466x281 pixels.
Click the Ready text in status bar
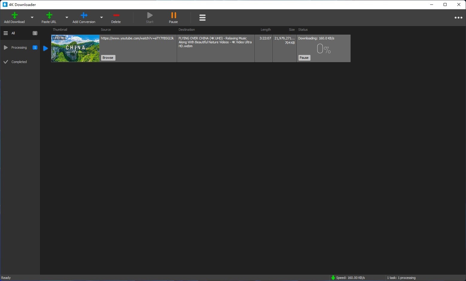pos(6,278)
